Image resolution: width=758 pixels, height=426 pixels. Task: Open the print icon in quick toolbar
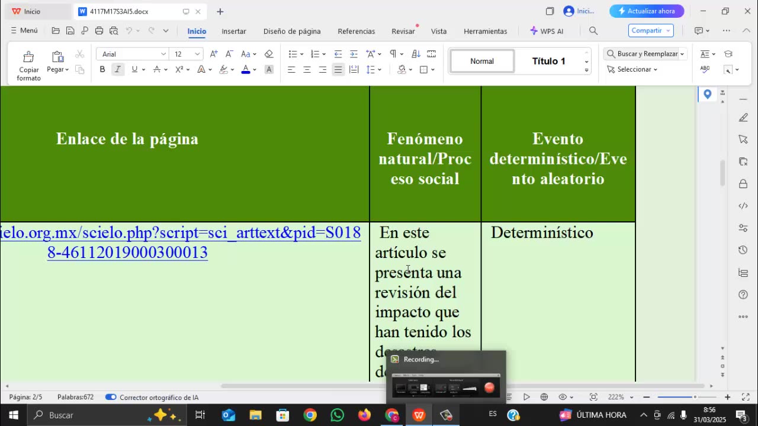click(x=99, y=31)
